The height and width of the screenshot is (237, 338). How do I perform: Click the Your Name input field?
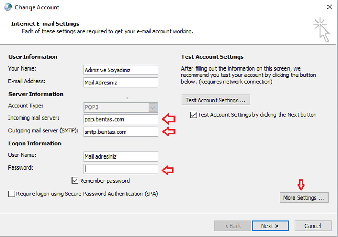[121, 70]
